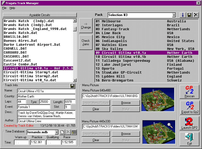Screen dimensions: 202x149
Task: Delete the pack using X icon
Action: [195, 15]
